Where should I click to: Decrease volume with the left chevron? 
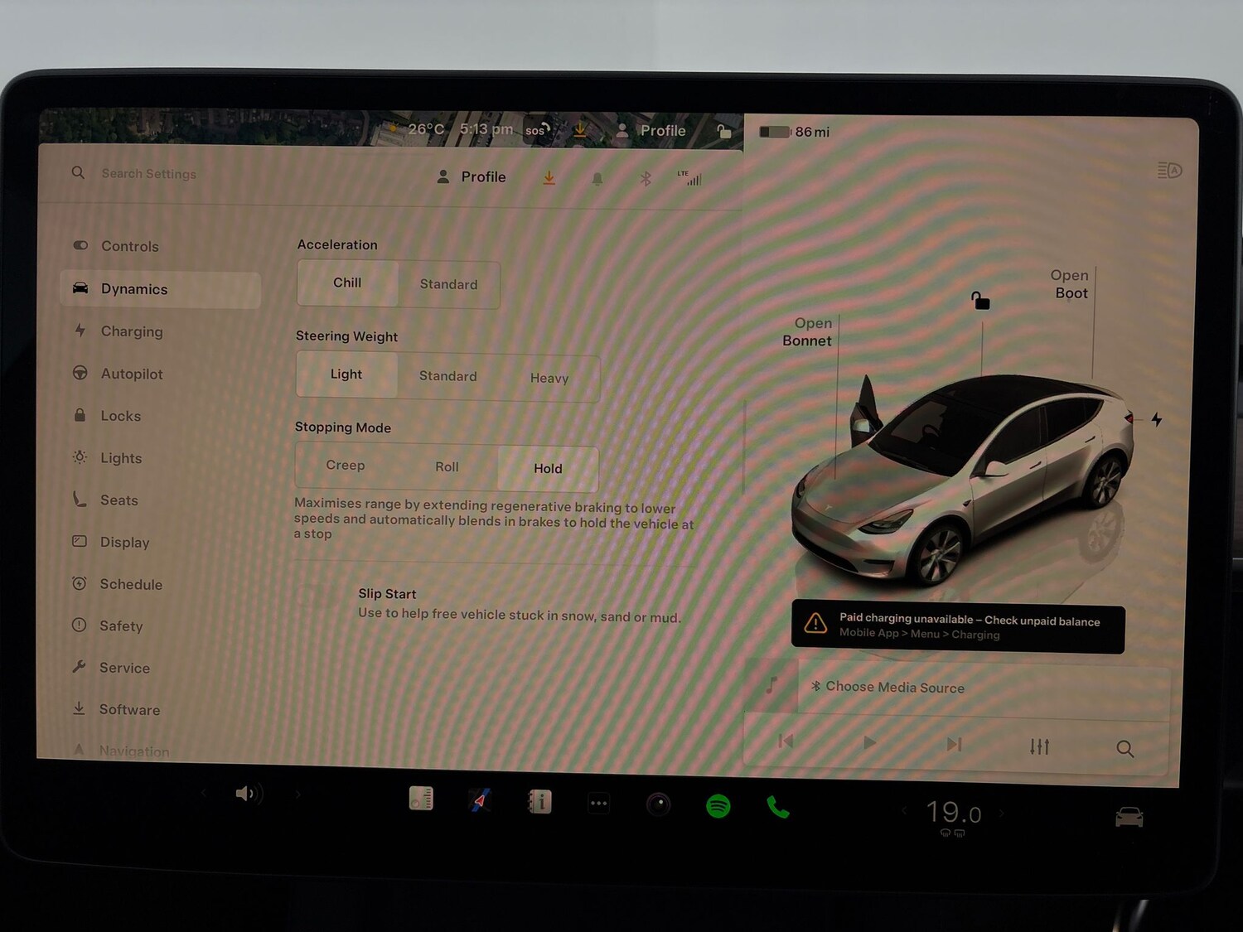coord(203,793)
